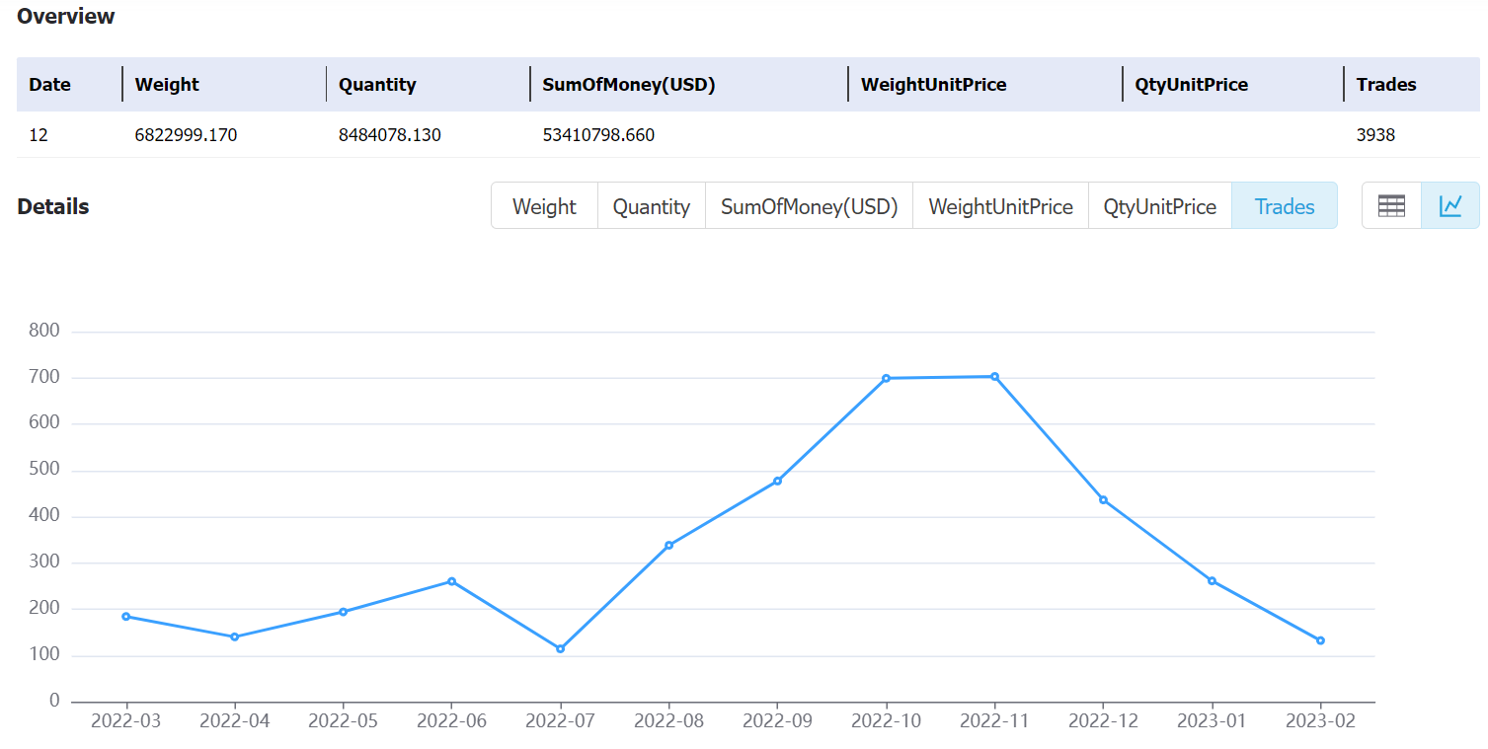Click the SumOfMoney(USD) column header
This screenshot has width=1488, height=749.
(629, 85)
